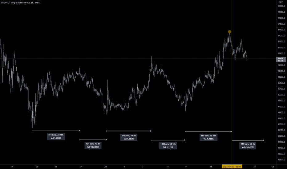The height and width of the screenshot is (169, 287).
Task: Select the date range arrow above 132 bars label
Action: [168, 140]
